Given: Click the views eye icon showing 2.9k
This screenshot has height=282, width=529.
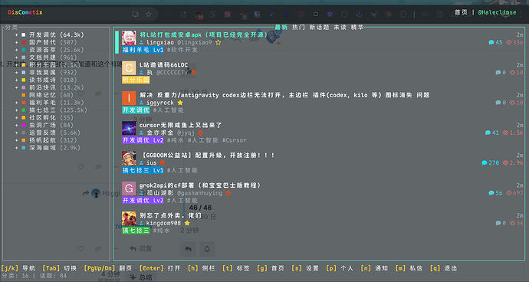Looking at the screenshot, I should [x=505, y=163].
